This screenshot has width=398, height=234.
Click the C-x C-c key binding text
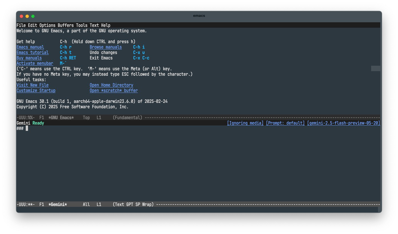[x=141, y=58]
